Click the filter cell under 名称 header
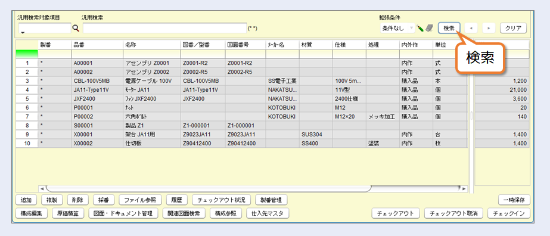The height and width of the screenshot is (236, 550). (152, 54)
